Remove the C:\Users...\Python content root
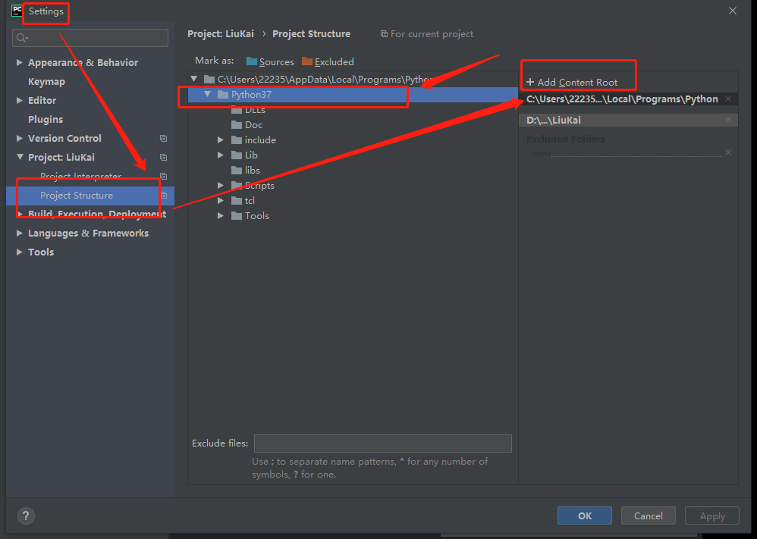The image size is (757, 539). point(728,99)
